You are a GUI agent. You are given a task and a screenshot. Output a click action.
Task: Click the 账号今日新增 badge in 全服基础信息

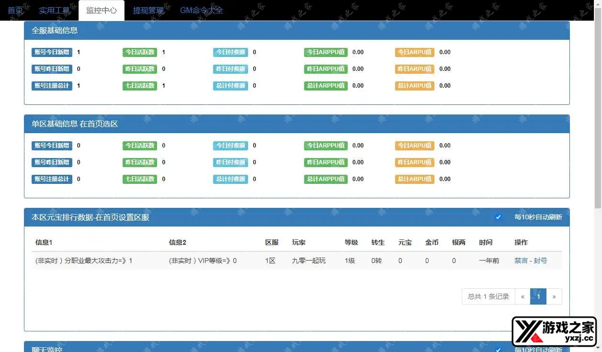(x=52, y=52)
